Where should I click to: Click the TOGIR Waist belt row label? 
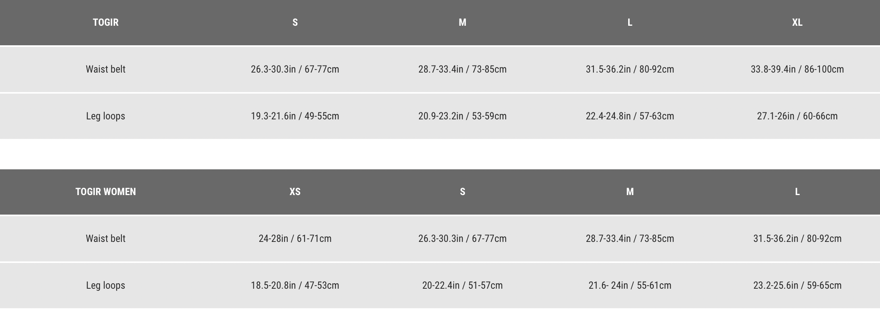(x=105, y=69)
